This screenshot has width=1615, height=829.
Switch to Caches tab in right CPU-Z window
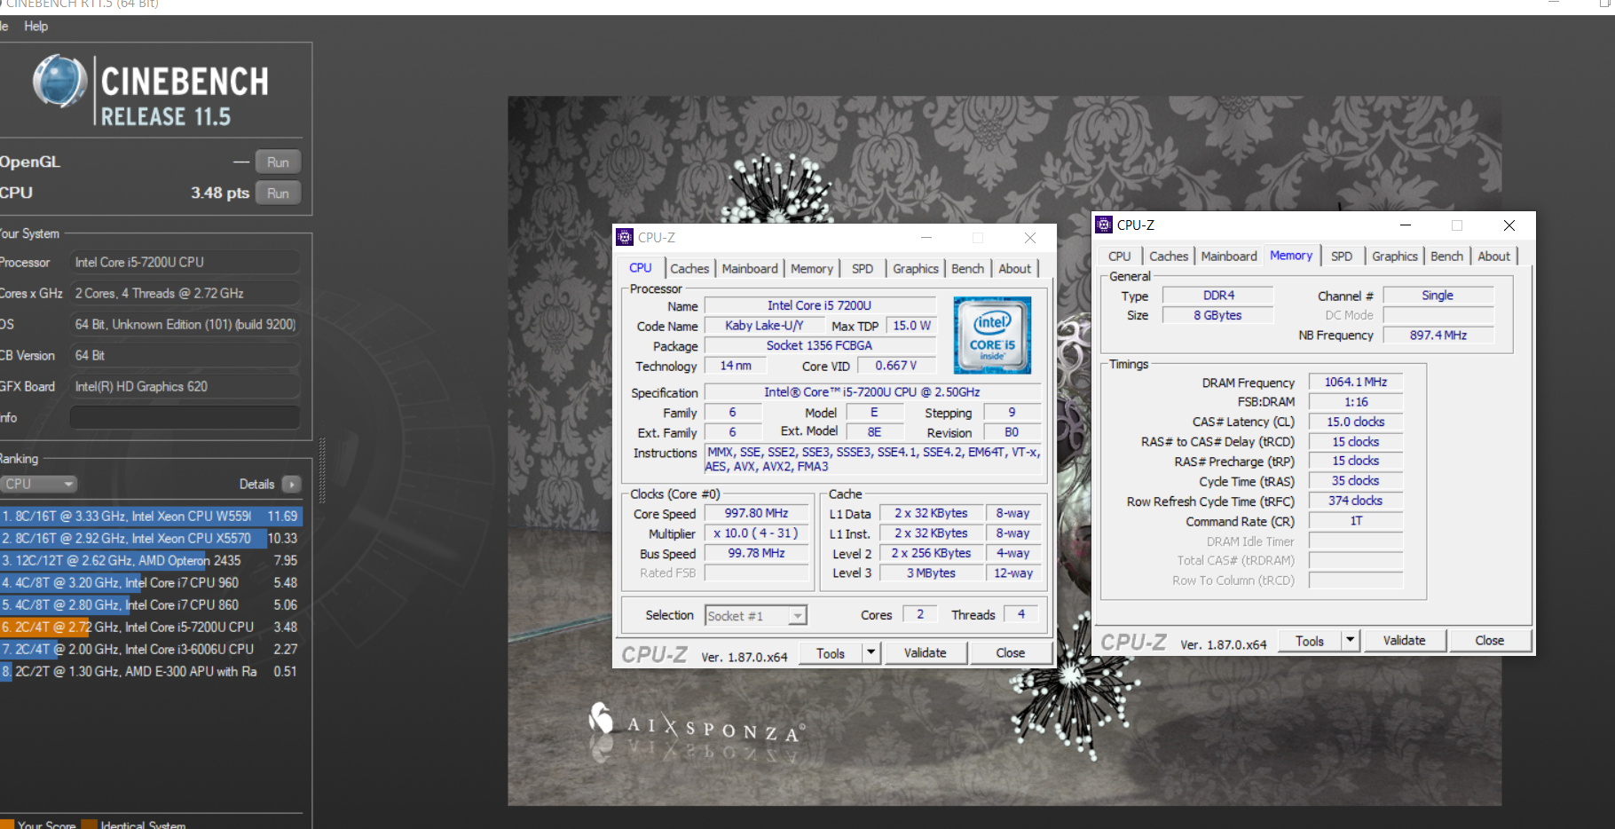tap(1169, 257)
